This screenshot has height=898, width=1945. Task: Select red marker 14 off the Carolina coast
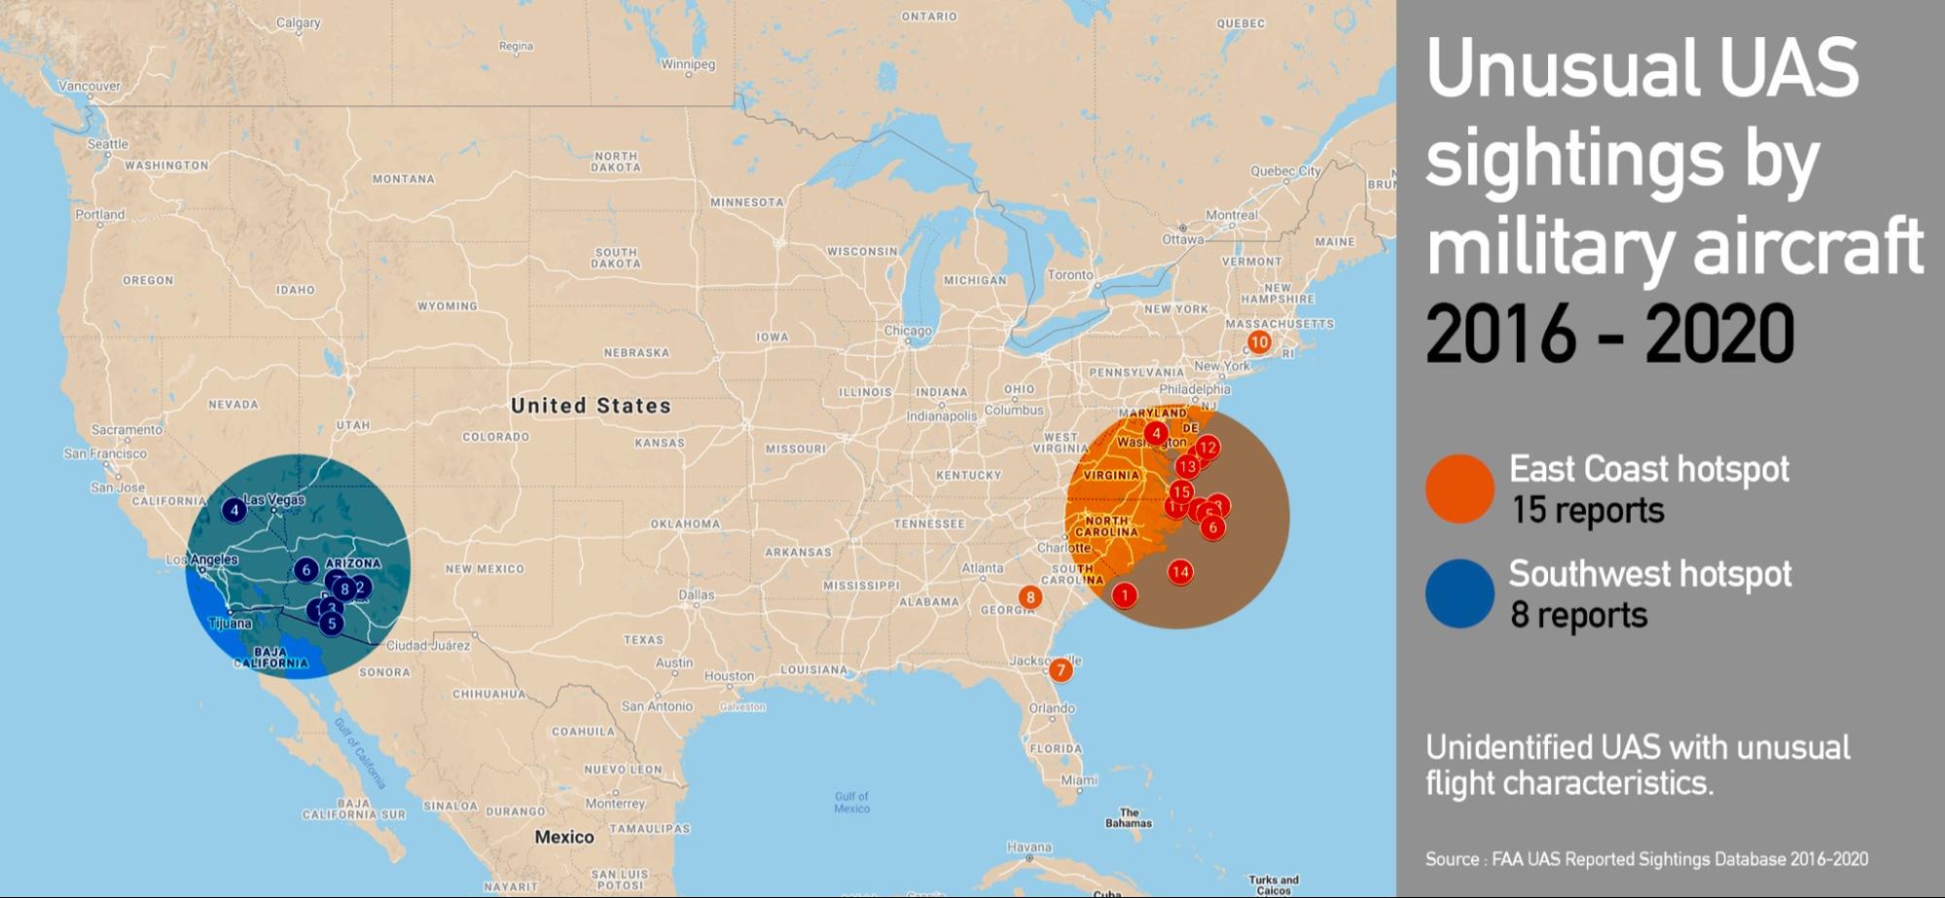1180,571
